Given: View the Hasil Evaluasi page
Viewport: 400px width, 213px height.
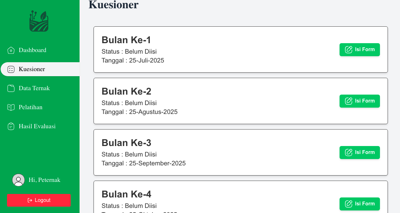Looking at the screenshot, I should 37,126.
